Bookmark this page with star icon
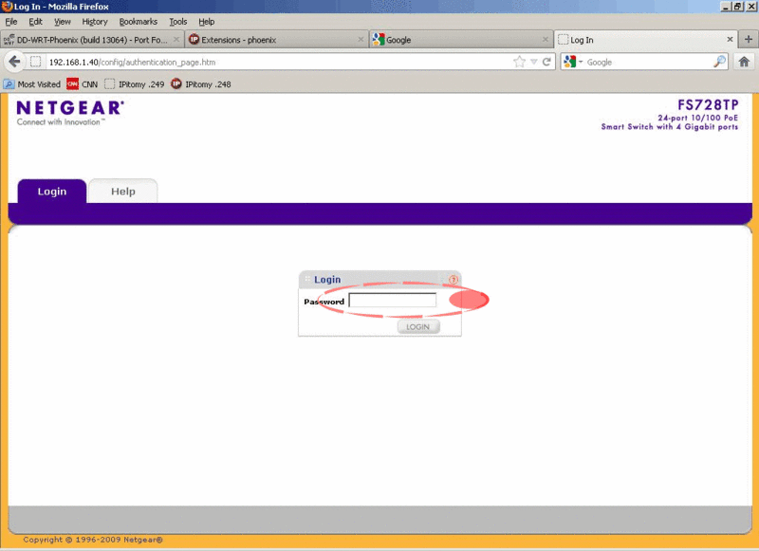759x551 pixels. pos(519,62)
